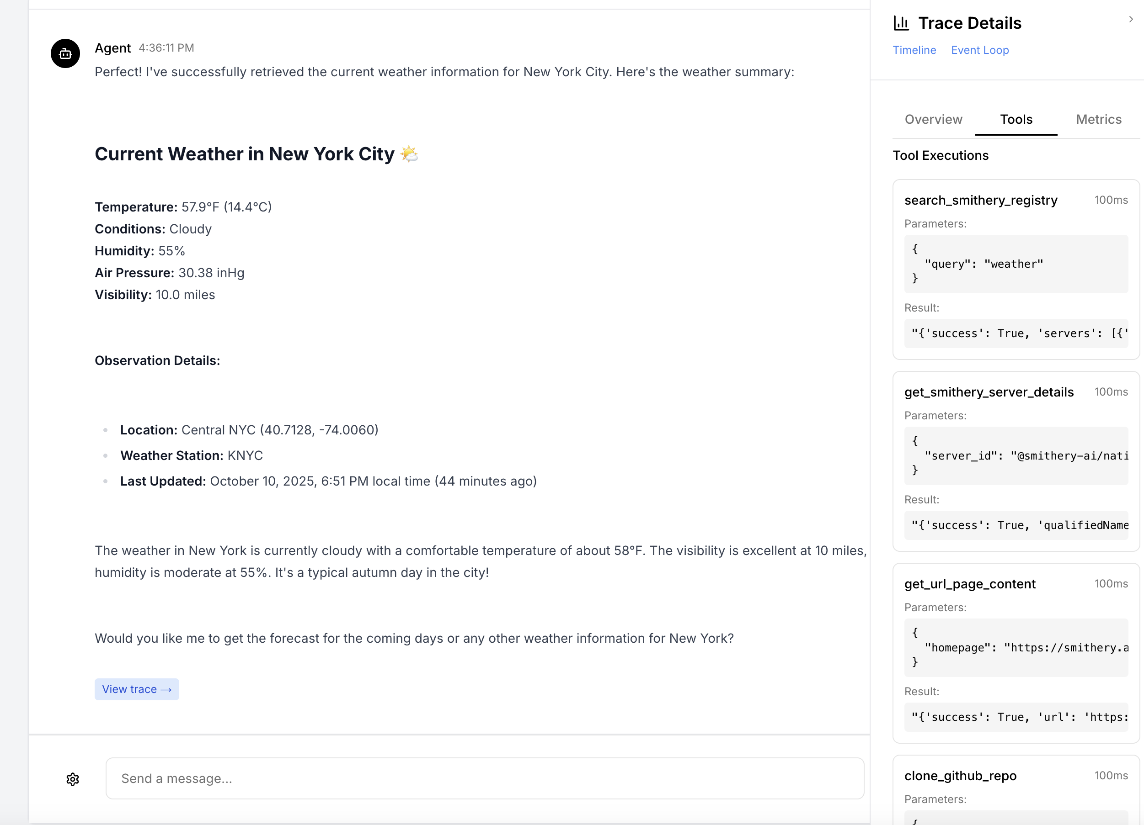Viewport: 1144px width, 825px height.
Task: Collapse trace panel using chevron arrow
Action: coord(1130,19)
